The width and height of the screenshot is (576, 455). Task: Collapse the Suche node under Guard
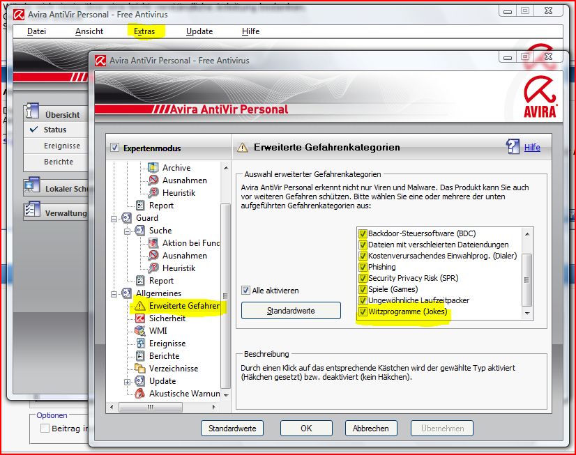tap(127, 231)
